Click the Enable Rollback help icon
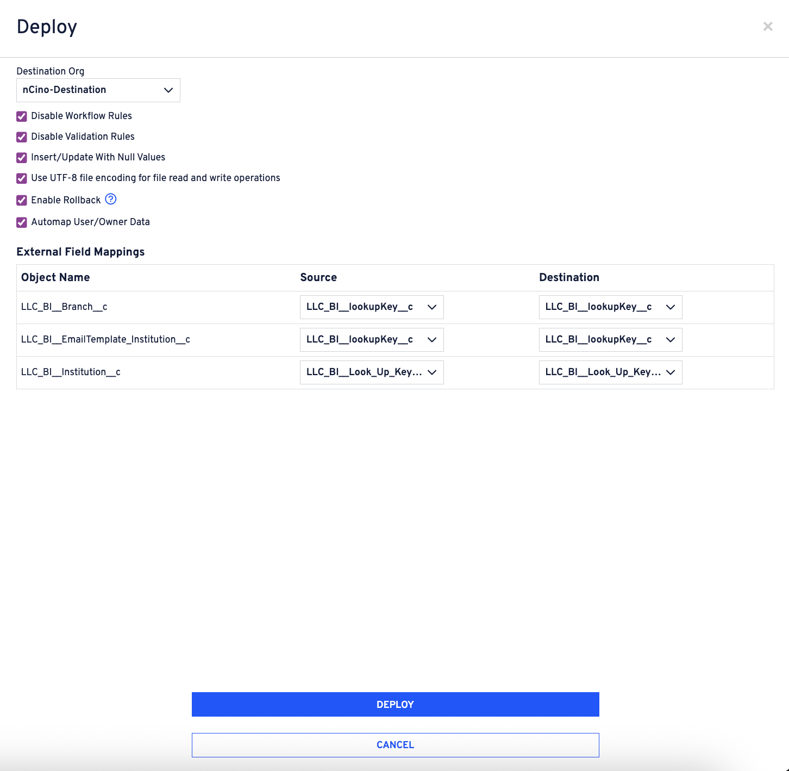Viewport: 789px width, 771px height. click(111, 199)
